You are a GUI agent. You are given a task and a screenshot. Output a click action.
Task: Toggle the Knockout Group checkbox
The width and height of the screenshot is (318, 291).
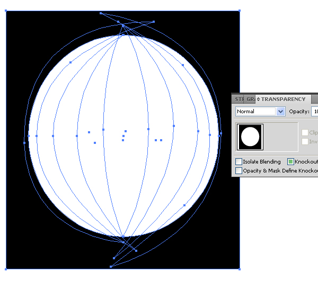tap(290, 161)
